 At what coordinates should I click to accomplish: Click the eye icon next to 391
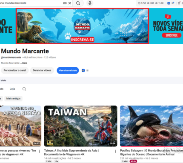point(148,3)
